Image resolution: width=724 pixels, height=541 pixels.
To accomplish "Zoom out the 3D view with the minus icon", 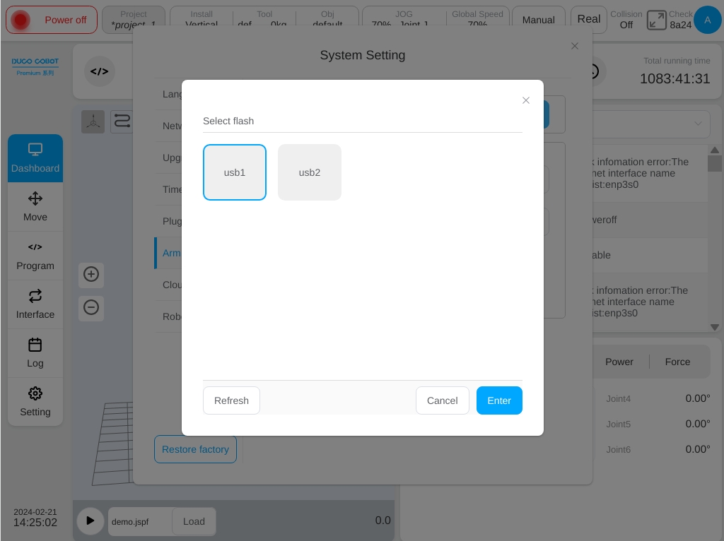I will [x=91, y=308].
